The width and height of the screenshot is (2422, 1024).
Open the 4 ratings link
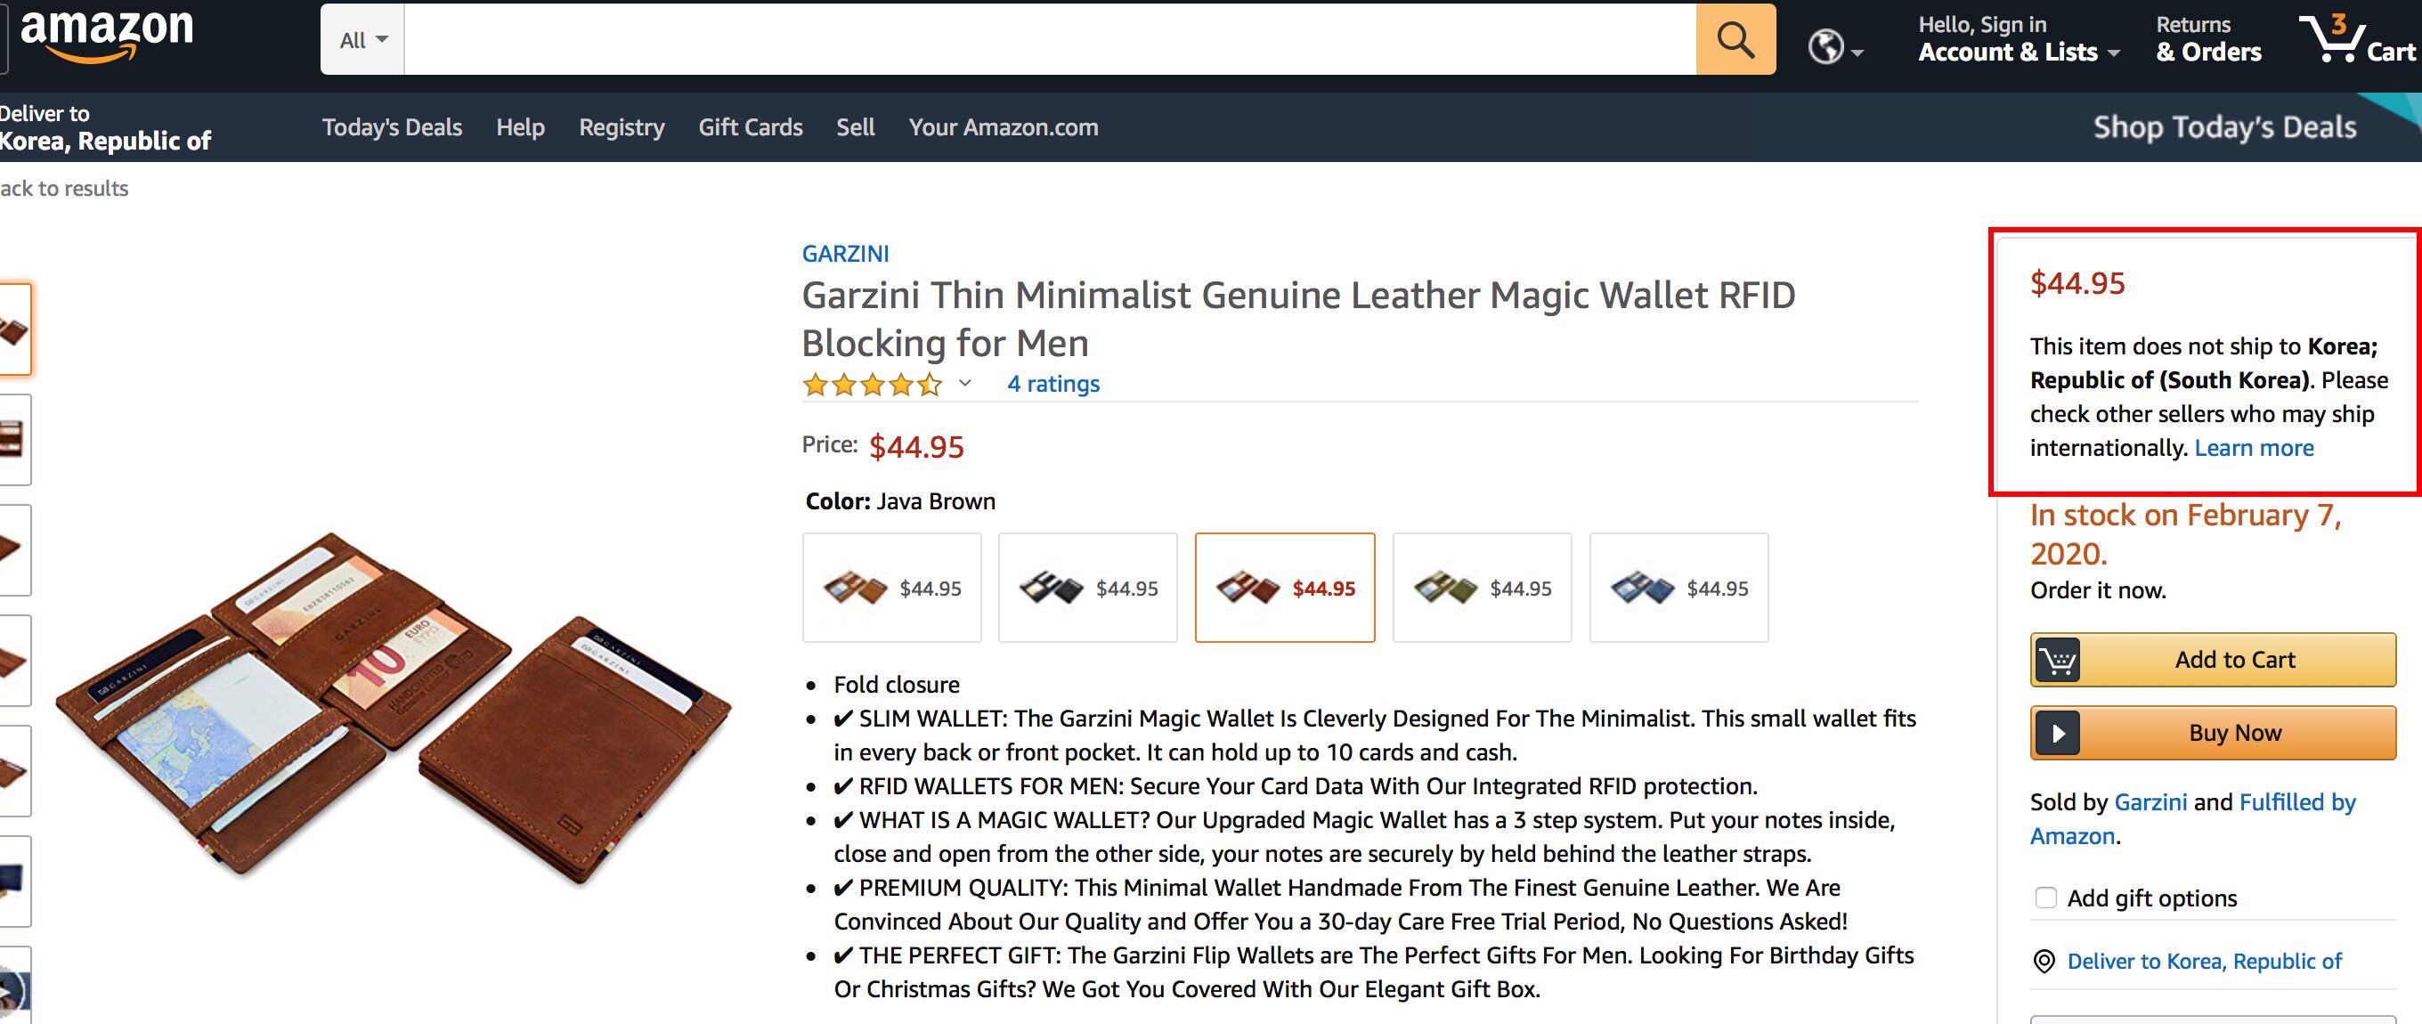[x=1053, y=384]
